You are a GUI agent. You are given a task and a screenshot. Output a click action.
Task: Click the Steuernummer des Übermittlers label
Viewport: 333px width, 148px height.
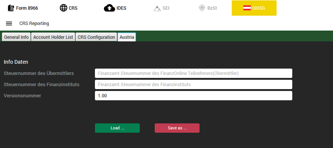pos(38,73)
